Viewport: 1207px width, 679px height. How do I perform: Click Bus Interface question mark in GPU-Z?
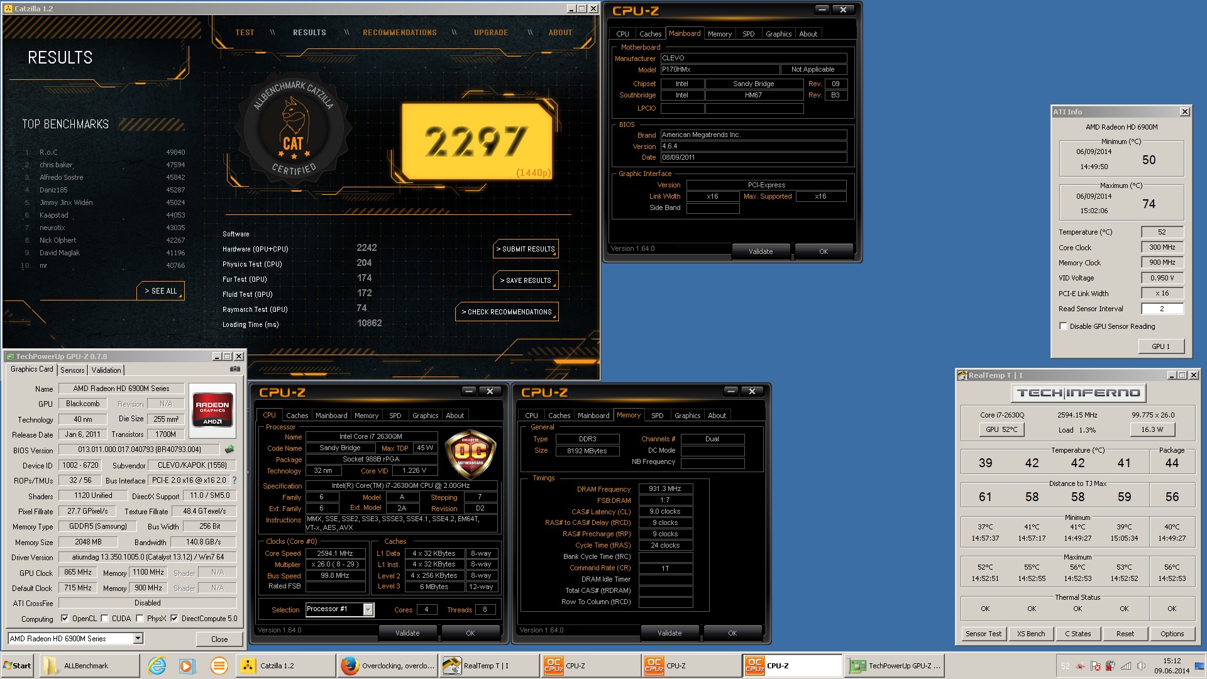pos(234,480)
